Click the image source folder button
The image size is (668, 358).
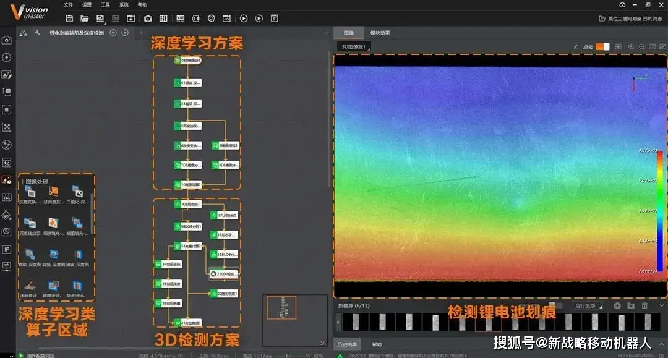coord(631,305)
